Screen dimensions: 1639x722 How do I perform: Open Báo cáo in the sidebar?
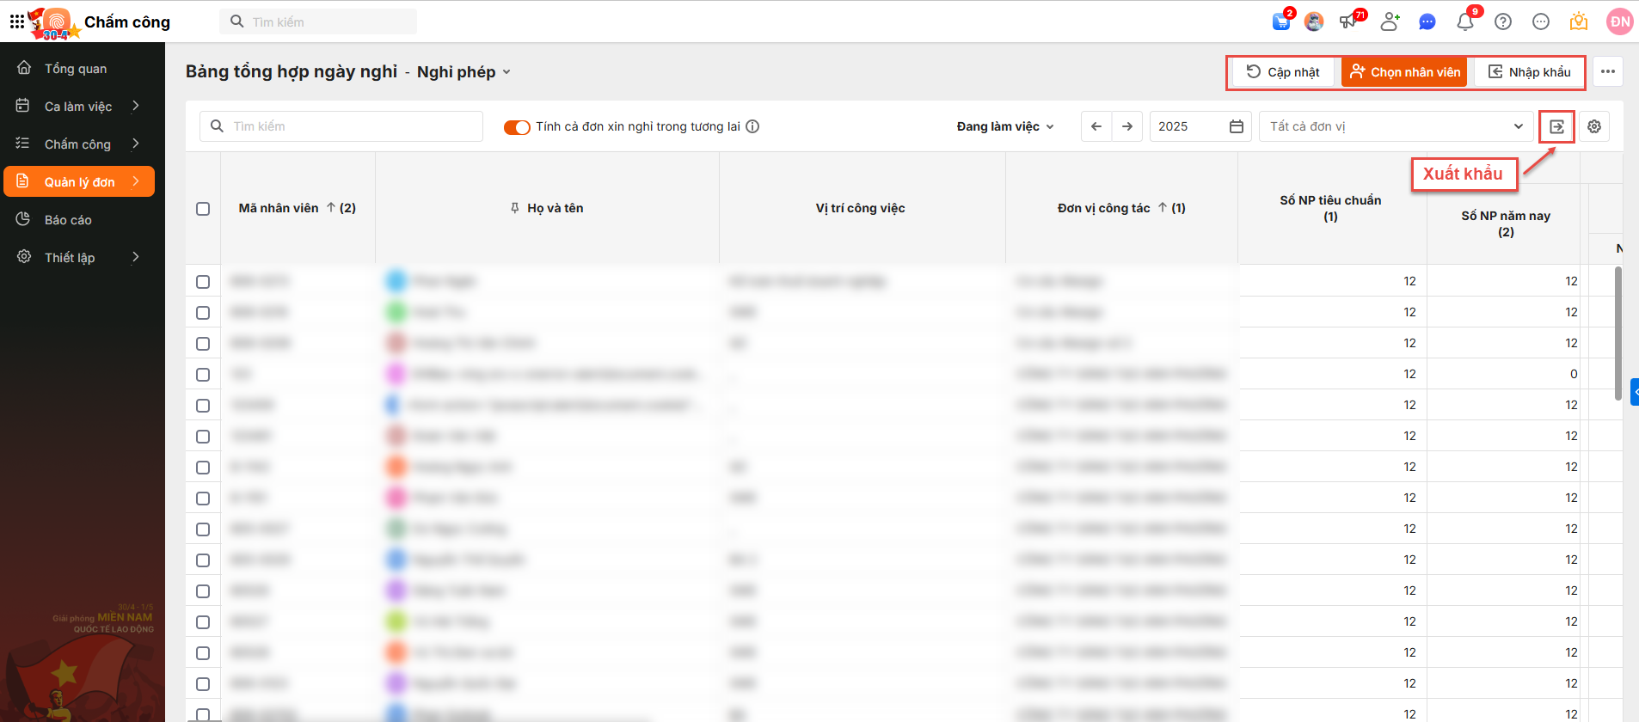(x=79, y=219)
